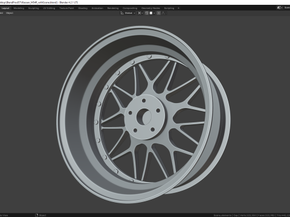This screenshot has width=290, height=217.
Task: Switch to the UV Editing workspace
Action: pos(49,8)
